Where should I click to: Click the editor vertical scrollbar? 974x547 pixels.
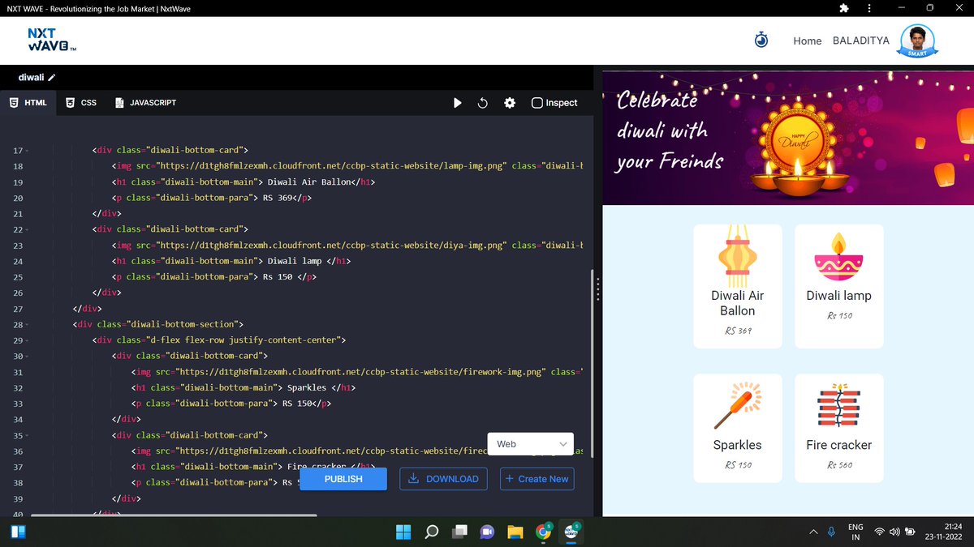tap(592, 365)
